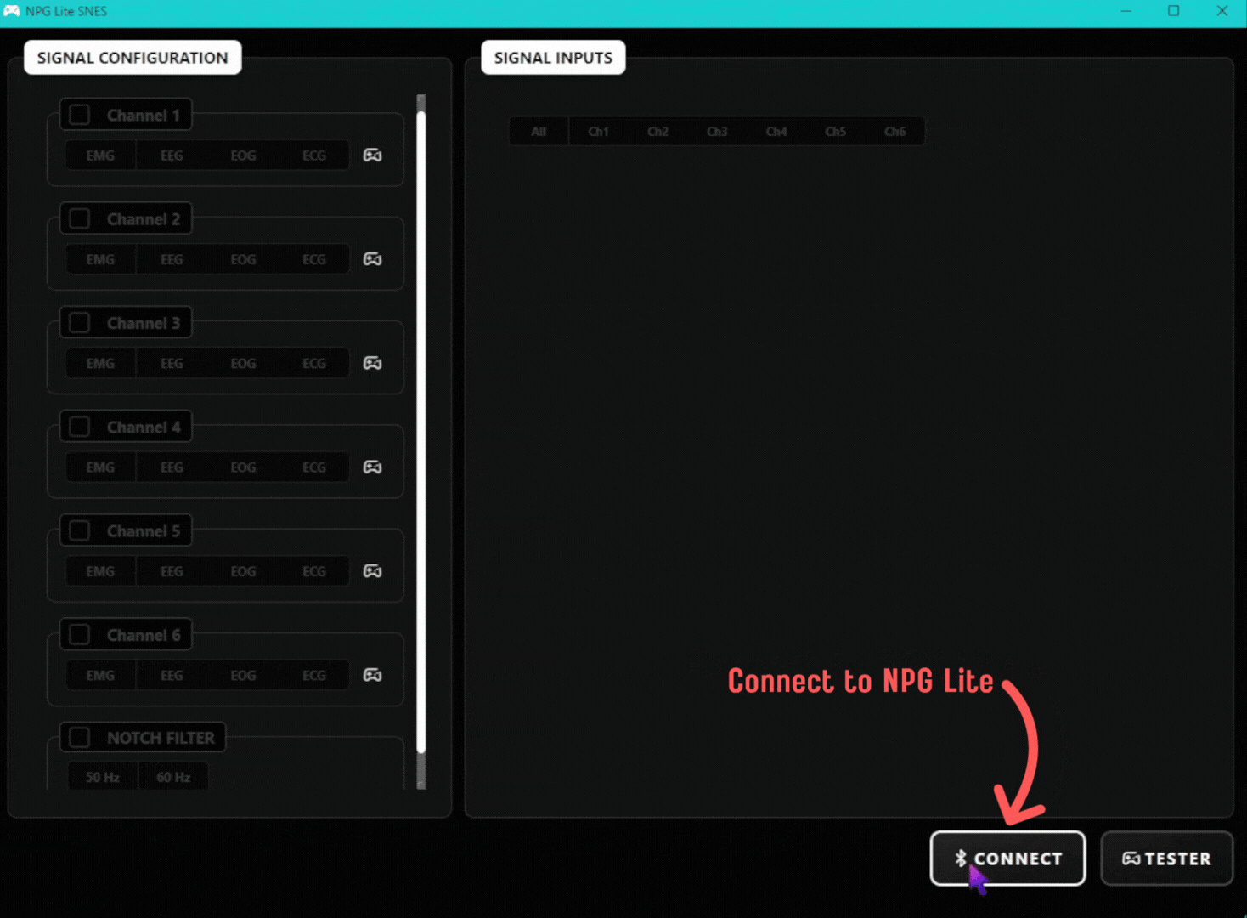Select ECG for Channel 2
The image size is (1247, 918).
pos(314,259)
